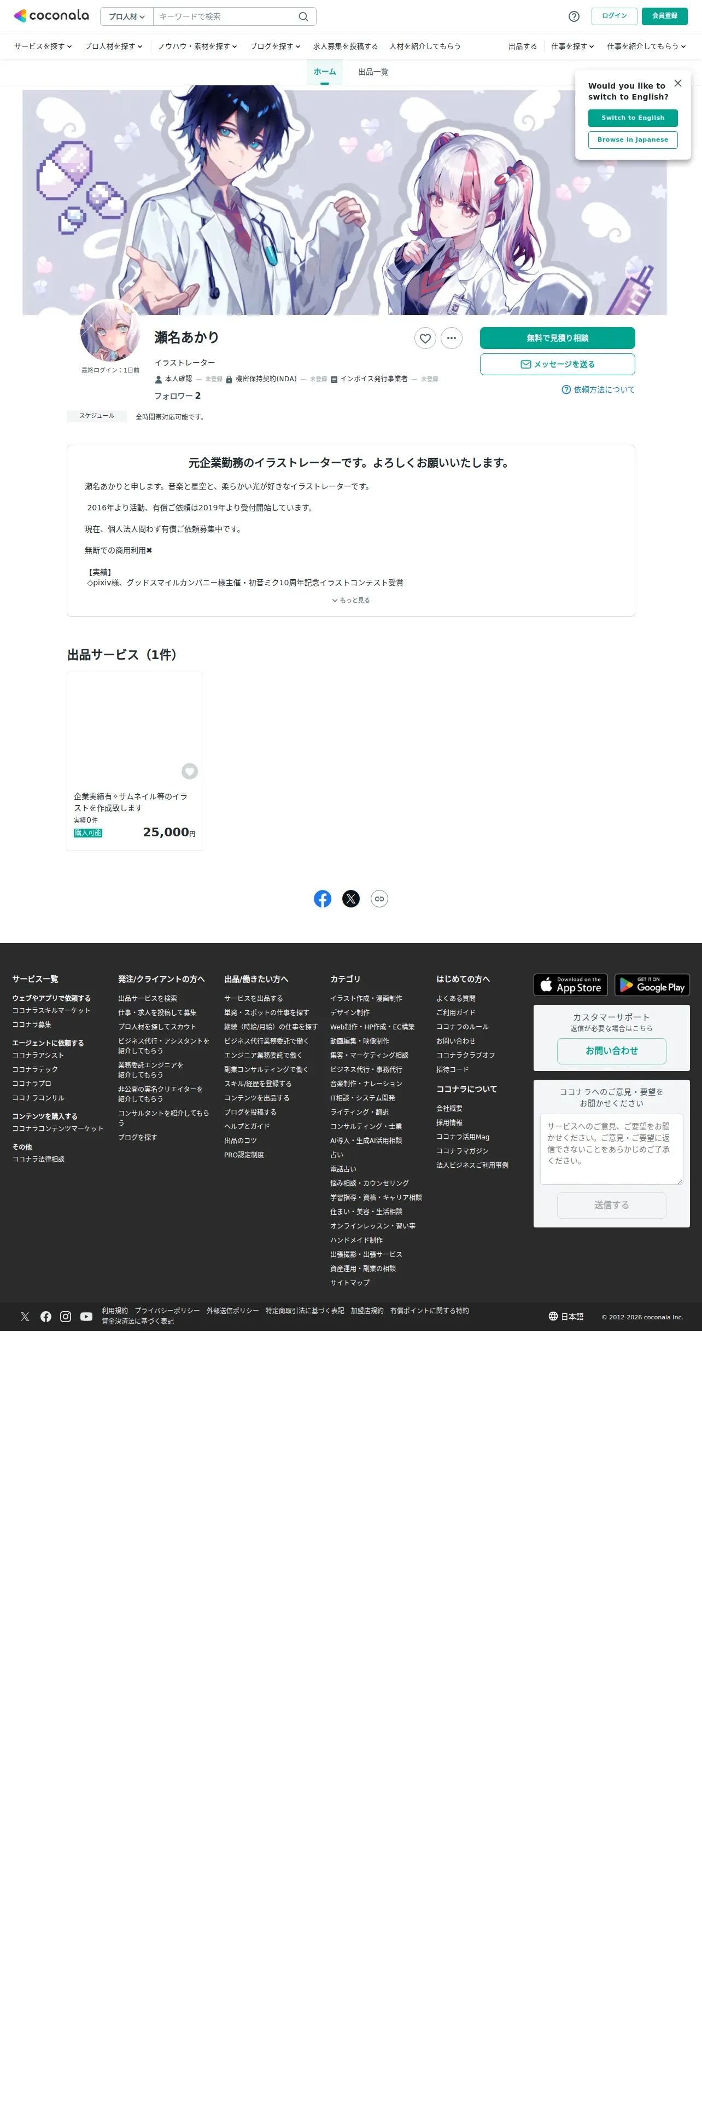Viewport: 702px width, 2107px height.
Task: Favorite the service card heart icon
Action: [190, 771]
